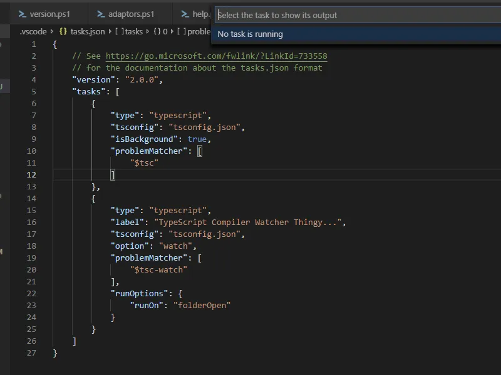501x375 pixels.
Task: Click "TypeScript Compiler Watcher Thingy..." label value
Action: (248, 222)
